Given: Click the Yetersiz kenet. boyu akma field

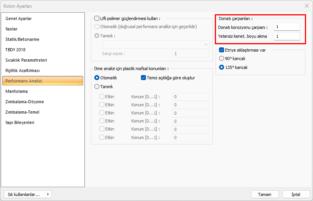Looking at the screenshot, I should coord(287,36).
